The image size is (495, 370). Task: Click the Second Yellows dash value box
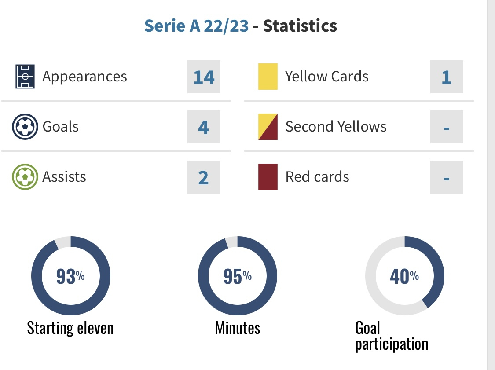point(447,127)
